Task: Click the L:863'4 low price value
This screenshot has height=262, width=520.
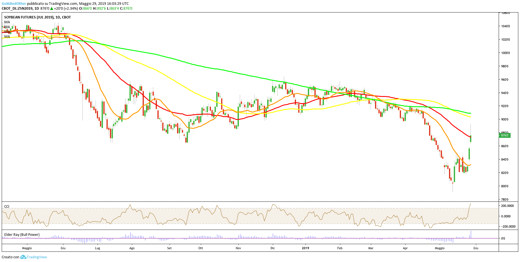Action: tap(113, 9)
